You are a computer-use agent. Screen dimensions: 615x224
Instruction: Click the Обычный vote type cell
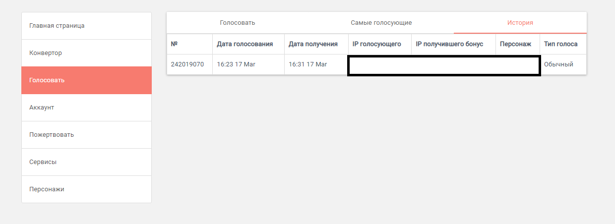563,64
